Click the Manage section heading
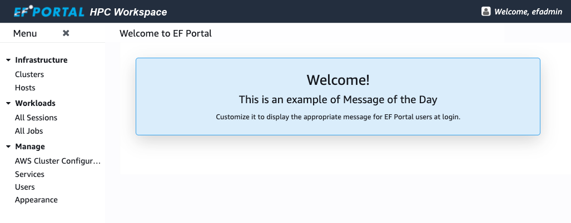The image size is (571, 223). [x=30, y=146]
